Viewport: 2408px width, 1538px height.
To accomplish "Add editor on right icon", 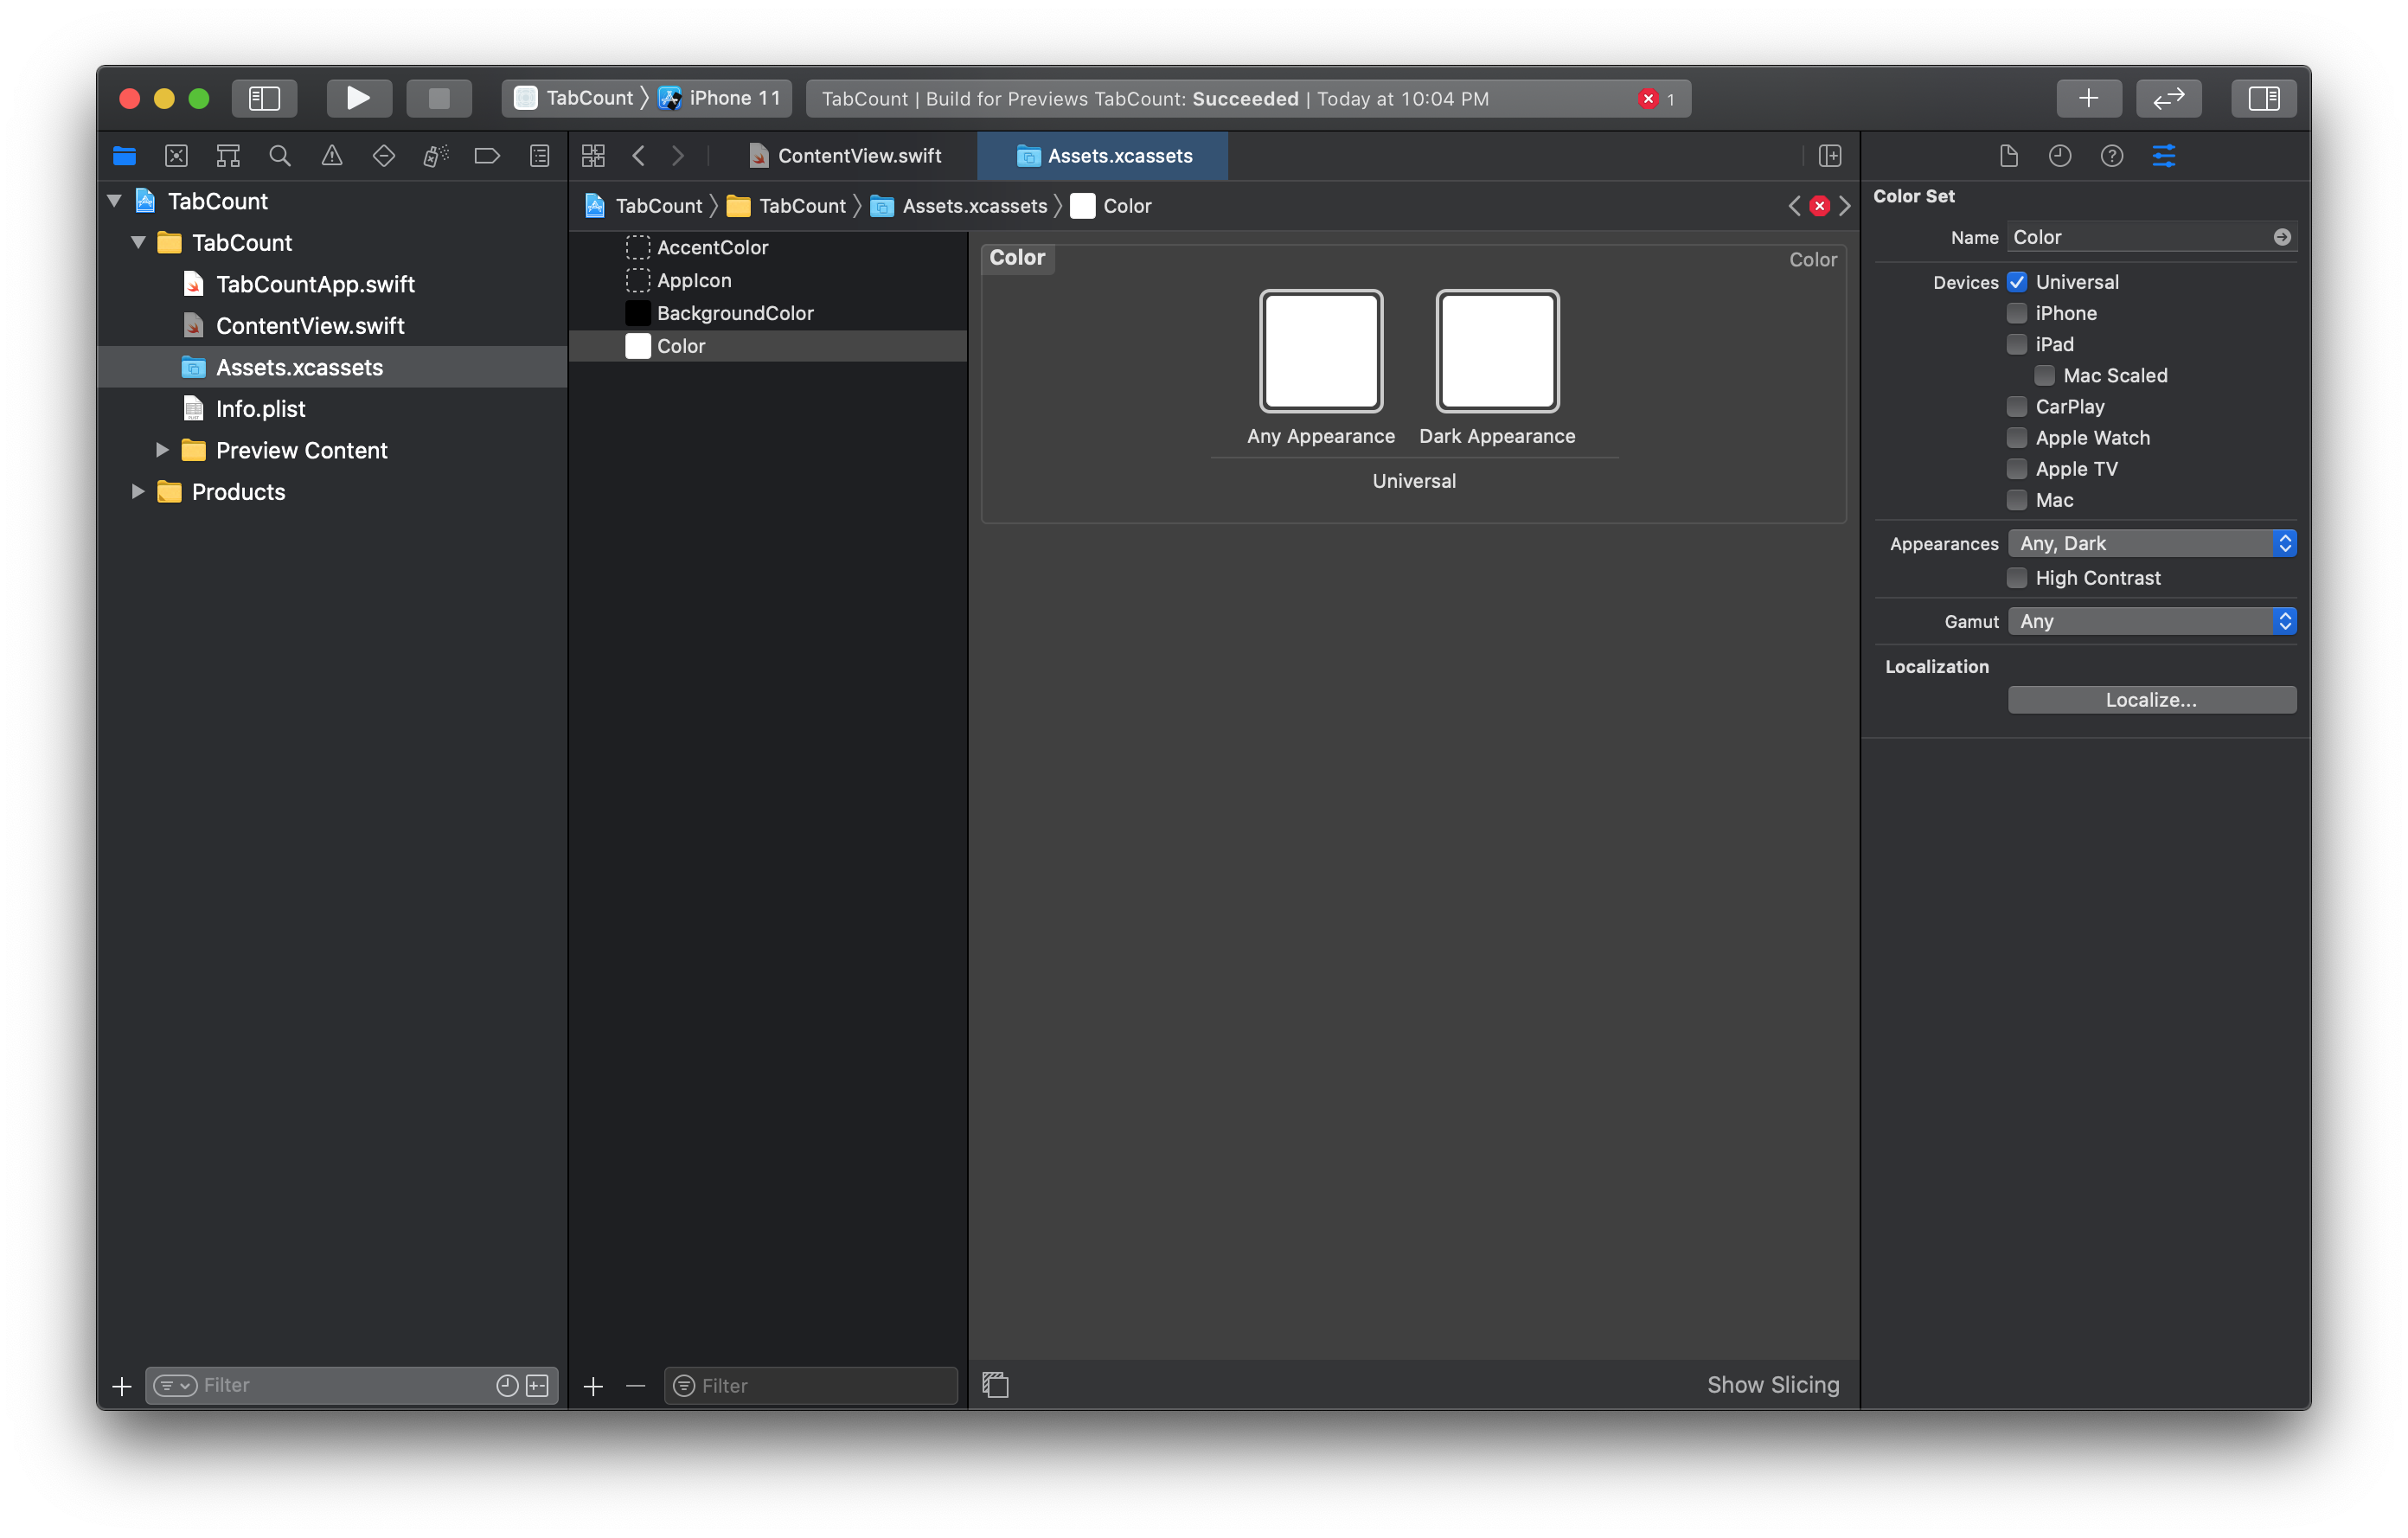I will click(x=1829, y=156).
